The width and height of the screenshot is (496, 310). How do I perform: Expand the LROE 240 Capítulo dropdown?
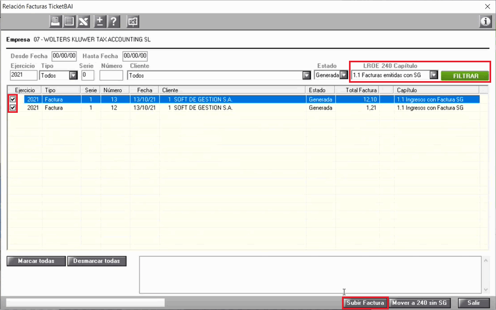click(x=434, y=75)
